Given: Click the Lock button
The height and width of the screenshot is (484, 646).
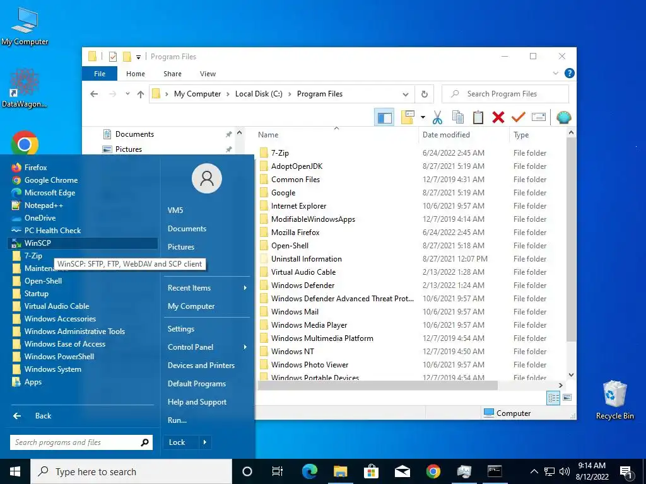Looking at the screenshot, I should pos(180,442).
